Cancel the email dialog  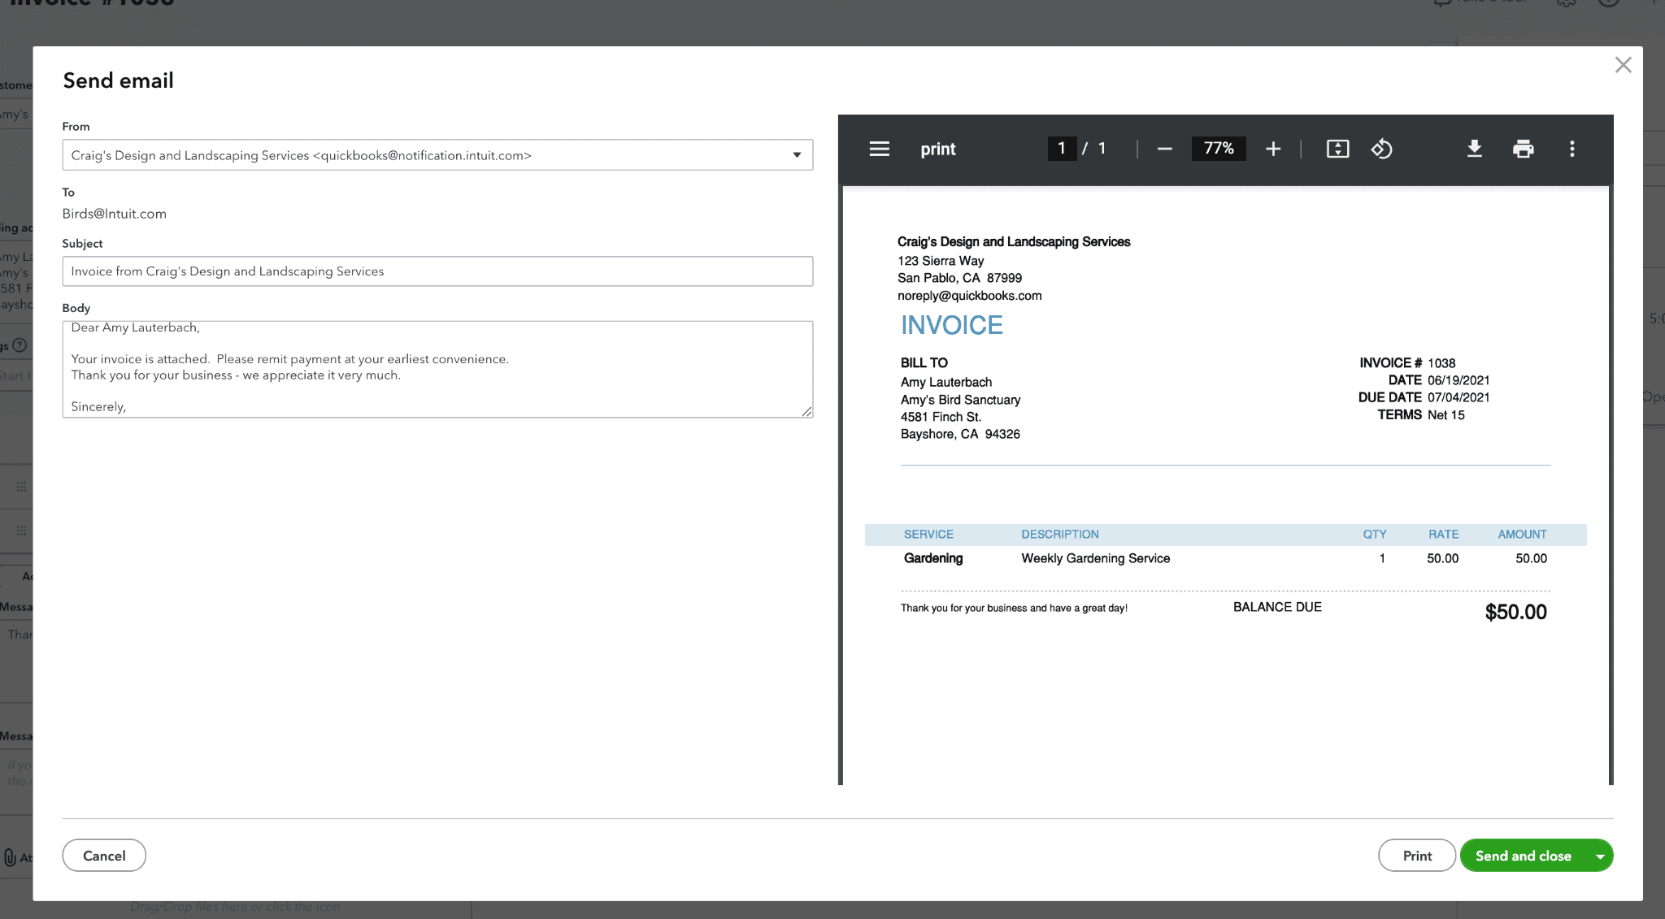pyautogui.click(x=104, y=856)
